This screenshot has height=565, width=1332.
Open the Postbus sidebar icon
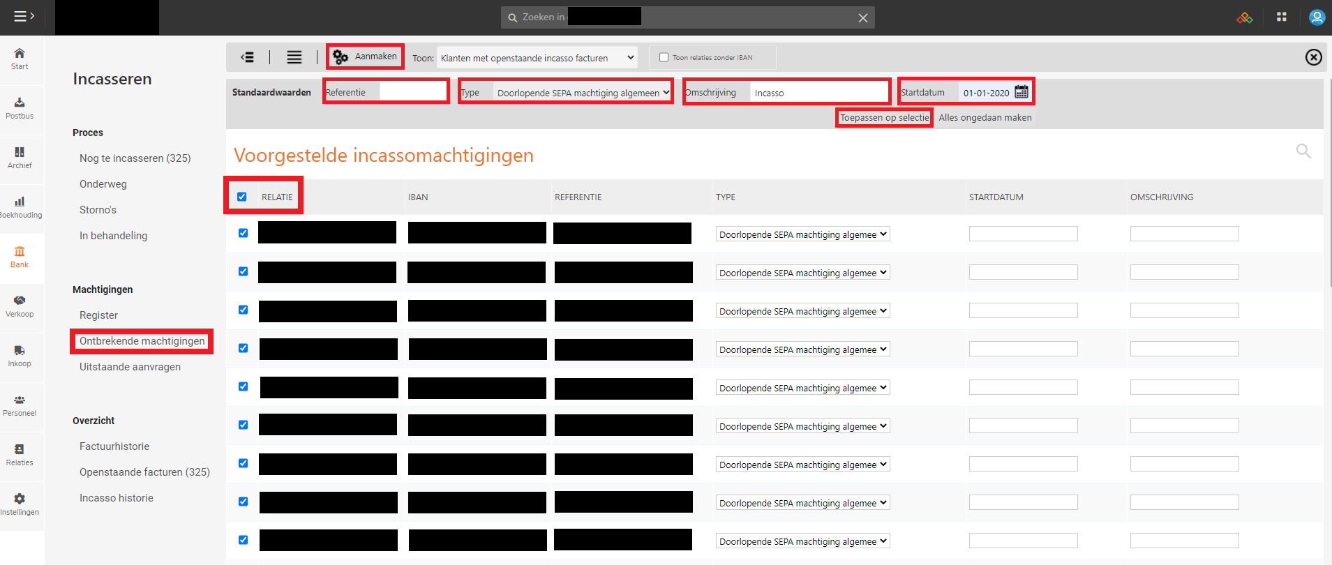[20, 103]
